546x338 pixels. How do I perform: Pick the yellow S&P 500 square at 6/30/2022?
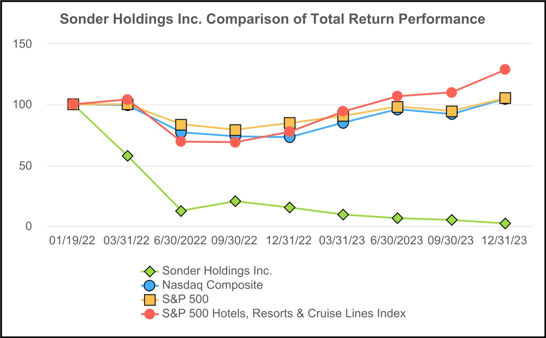(181, 125)
